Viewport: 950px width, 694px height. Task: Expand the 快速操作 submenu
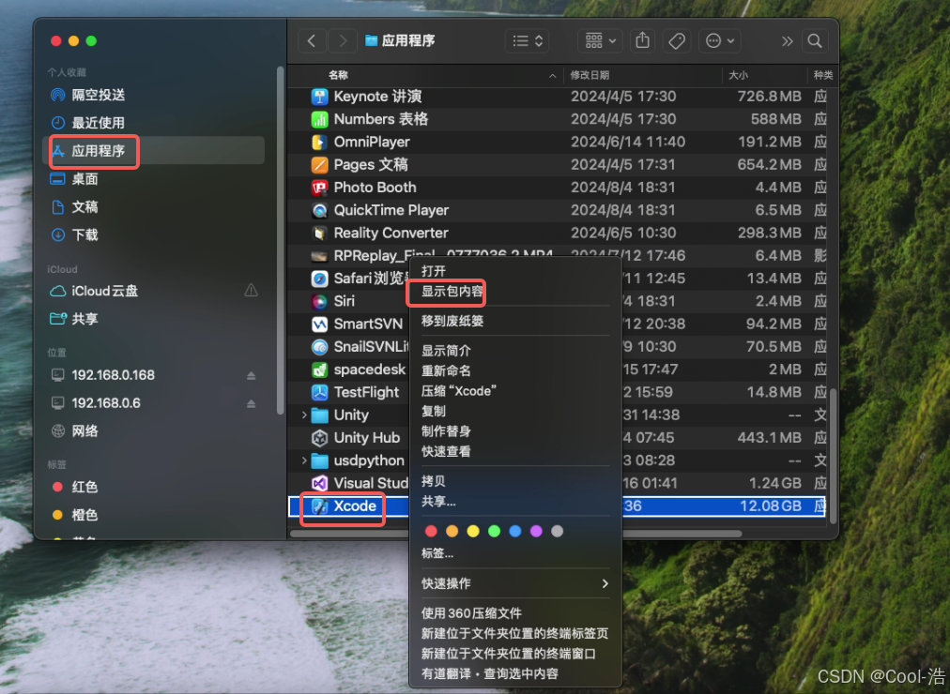point(605,583)
